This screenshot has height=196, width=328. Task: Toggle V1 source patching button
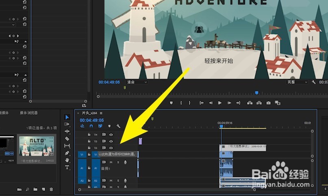click(82, 155)
